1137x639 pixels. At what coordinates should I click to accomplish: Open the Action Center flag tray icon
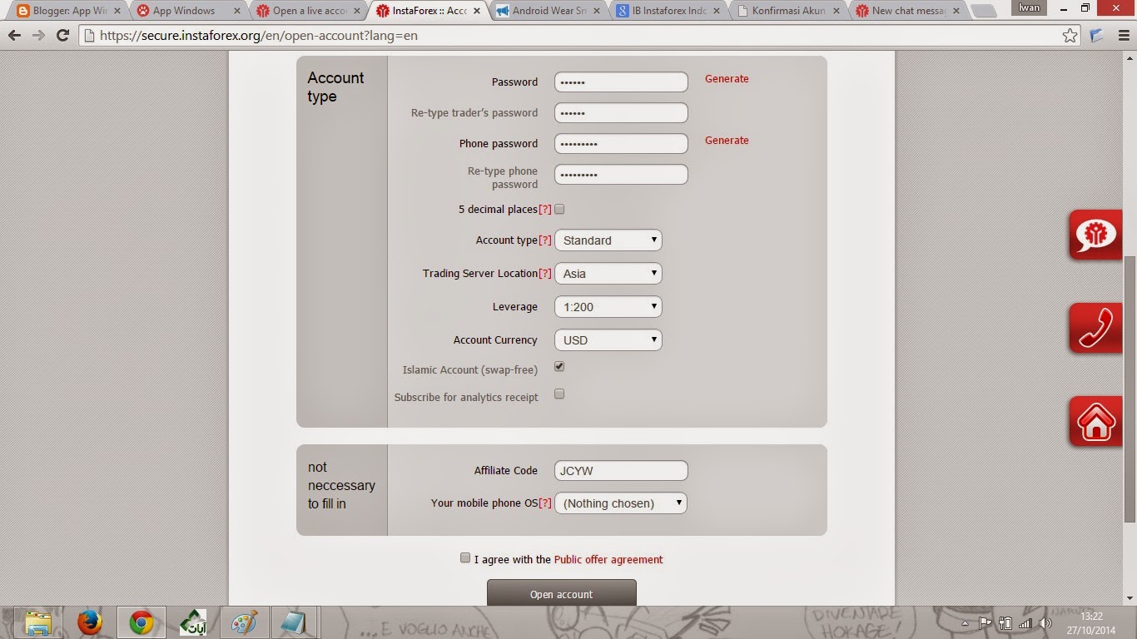(x=985, y=623)
